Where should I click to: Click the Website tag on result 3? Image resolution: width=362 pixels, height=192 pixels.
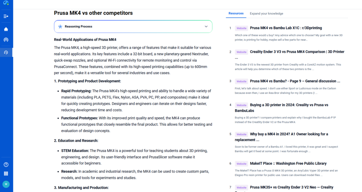241,82
